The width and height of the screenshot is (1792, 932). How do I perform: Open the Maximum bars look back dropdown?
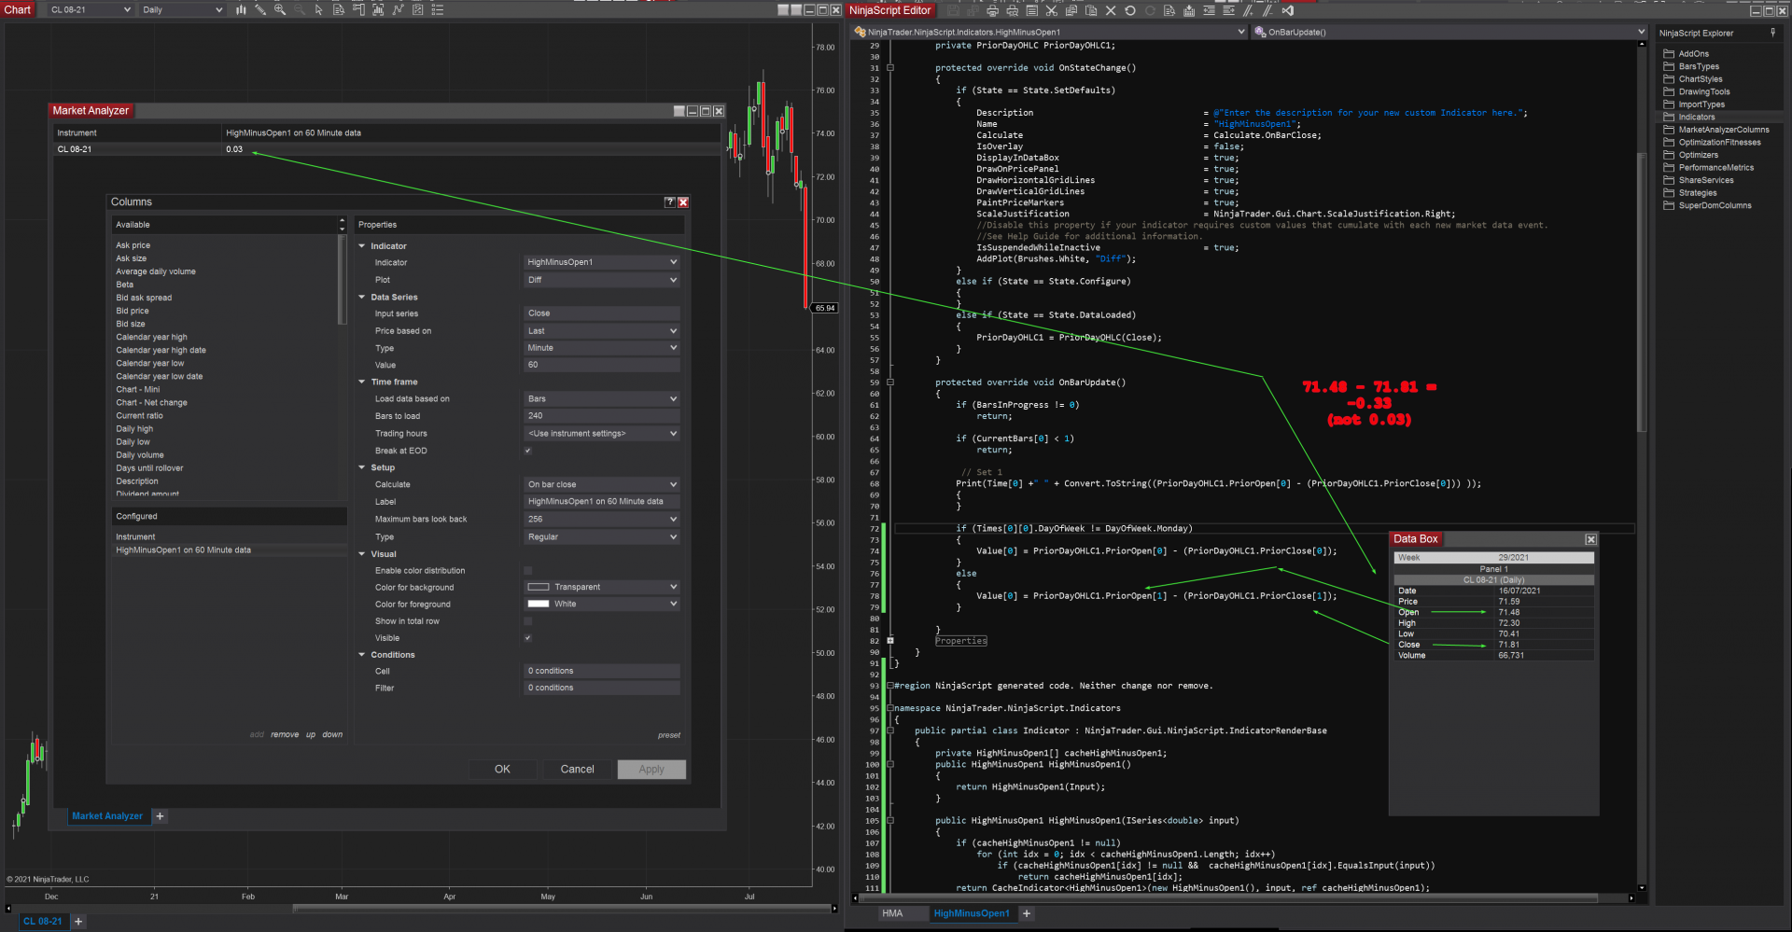(x=602, y=520)
